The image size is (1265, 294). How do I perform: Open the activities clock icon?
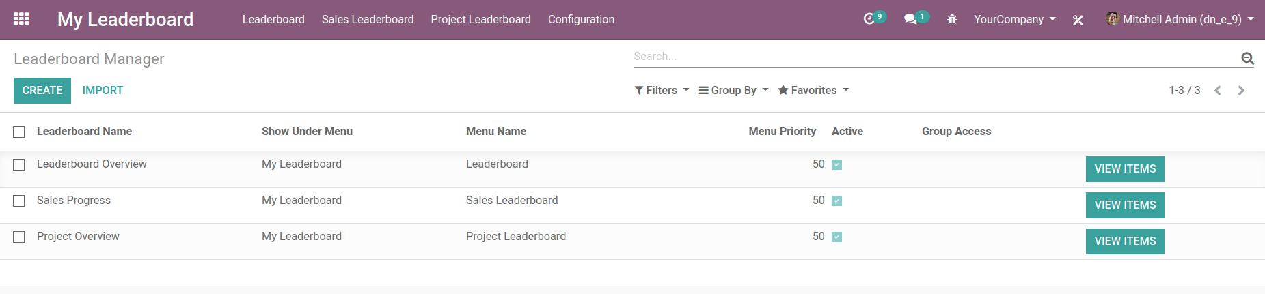click(x=869, y=19)
